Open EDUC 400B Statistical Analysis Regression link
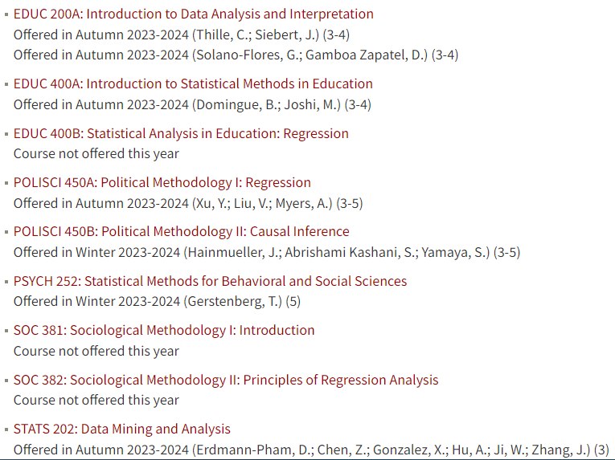This screenshot has height=460, width=615. pos(181,133)
